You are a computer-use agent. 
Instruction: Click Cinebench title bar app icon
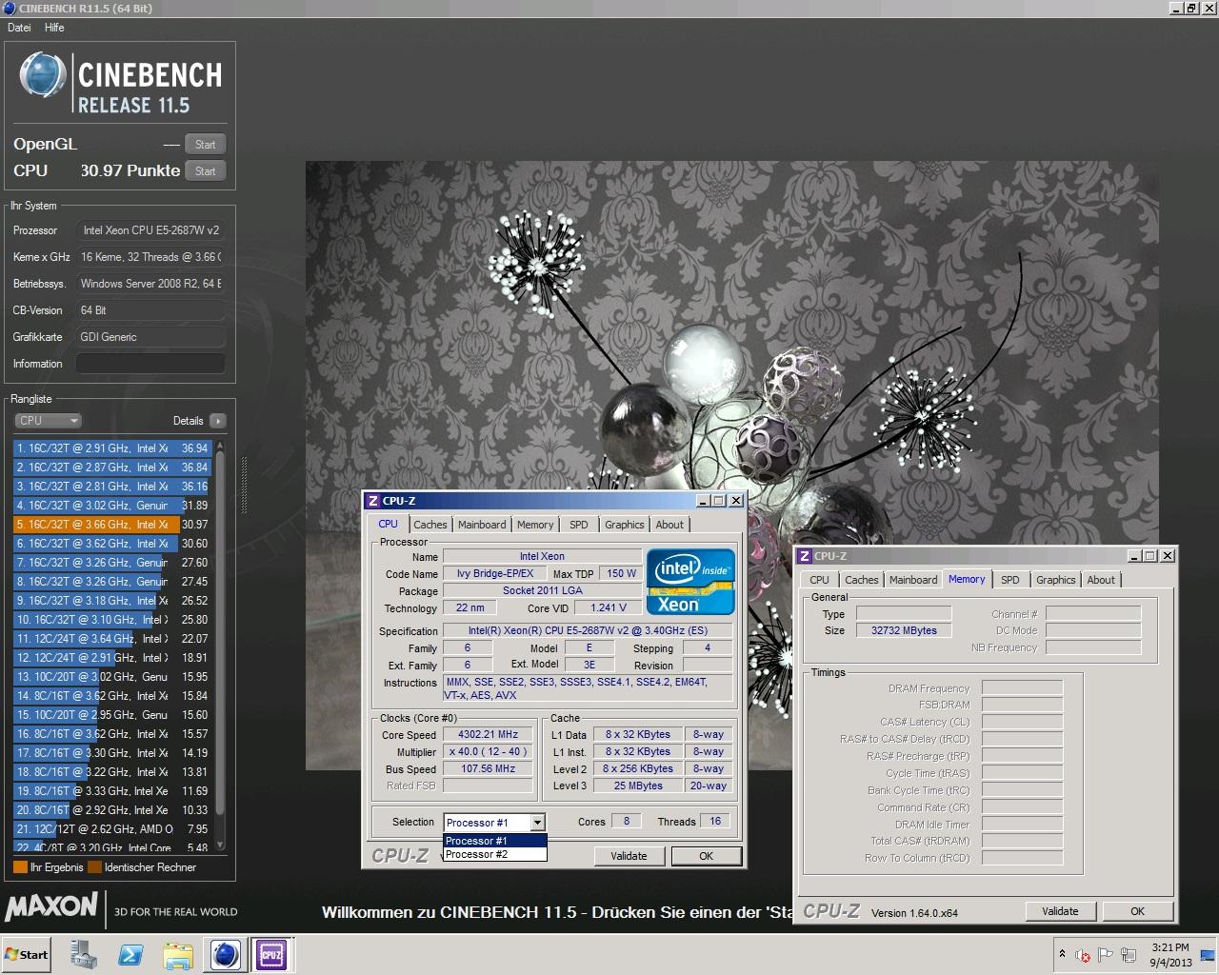pyautogui.click(x=10, y=9)
